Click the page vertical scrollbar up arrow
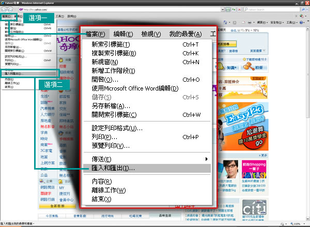This screenshot has height=227, width=310. (x=307, y=29)
